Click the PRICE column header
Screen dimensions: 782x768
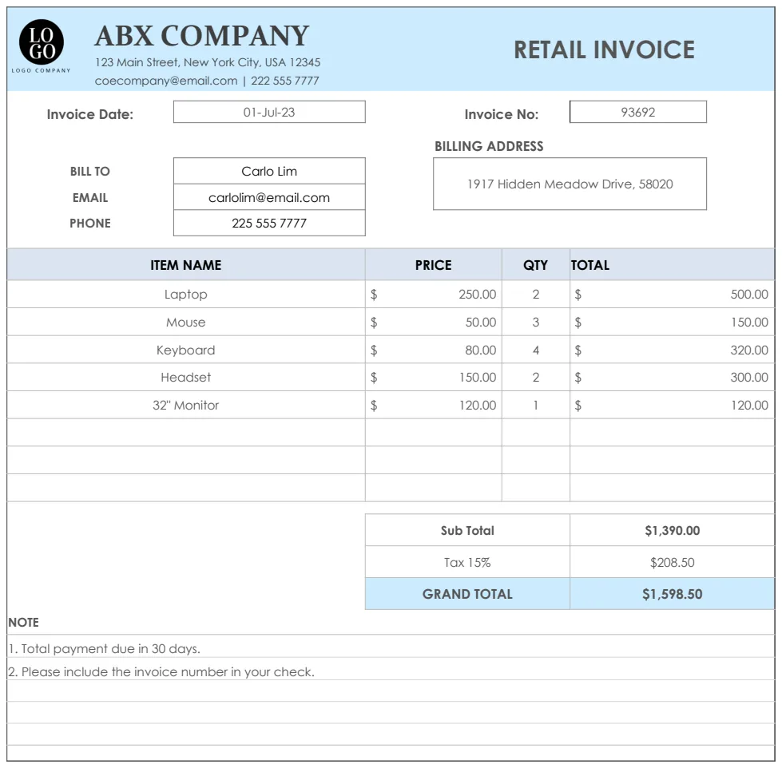point(434,265)
